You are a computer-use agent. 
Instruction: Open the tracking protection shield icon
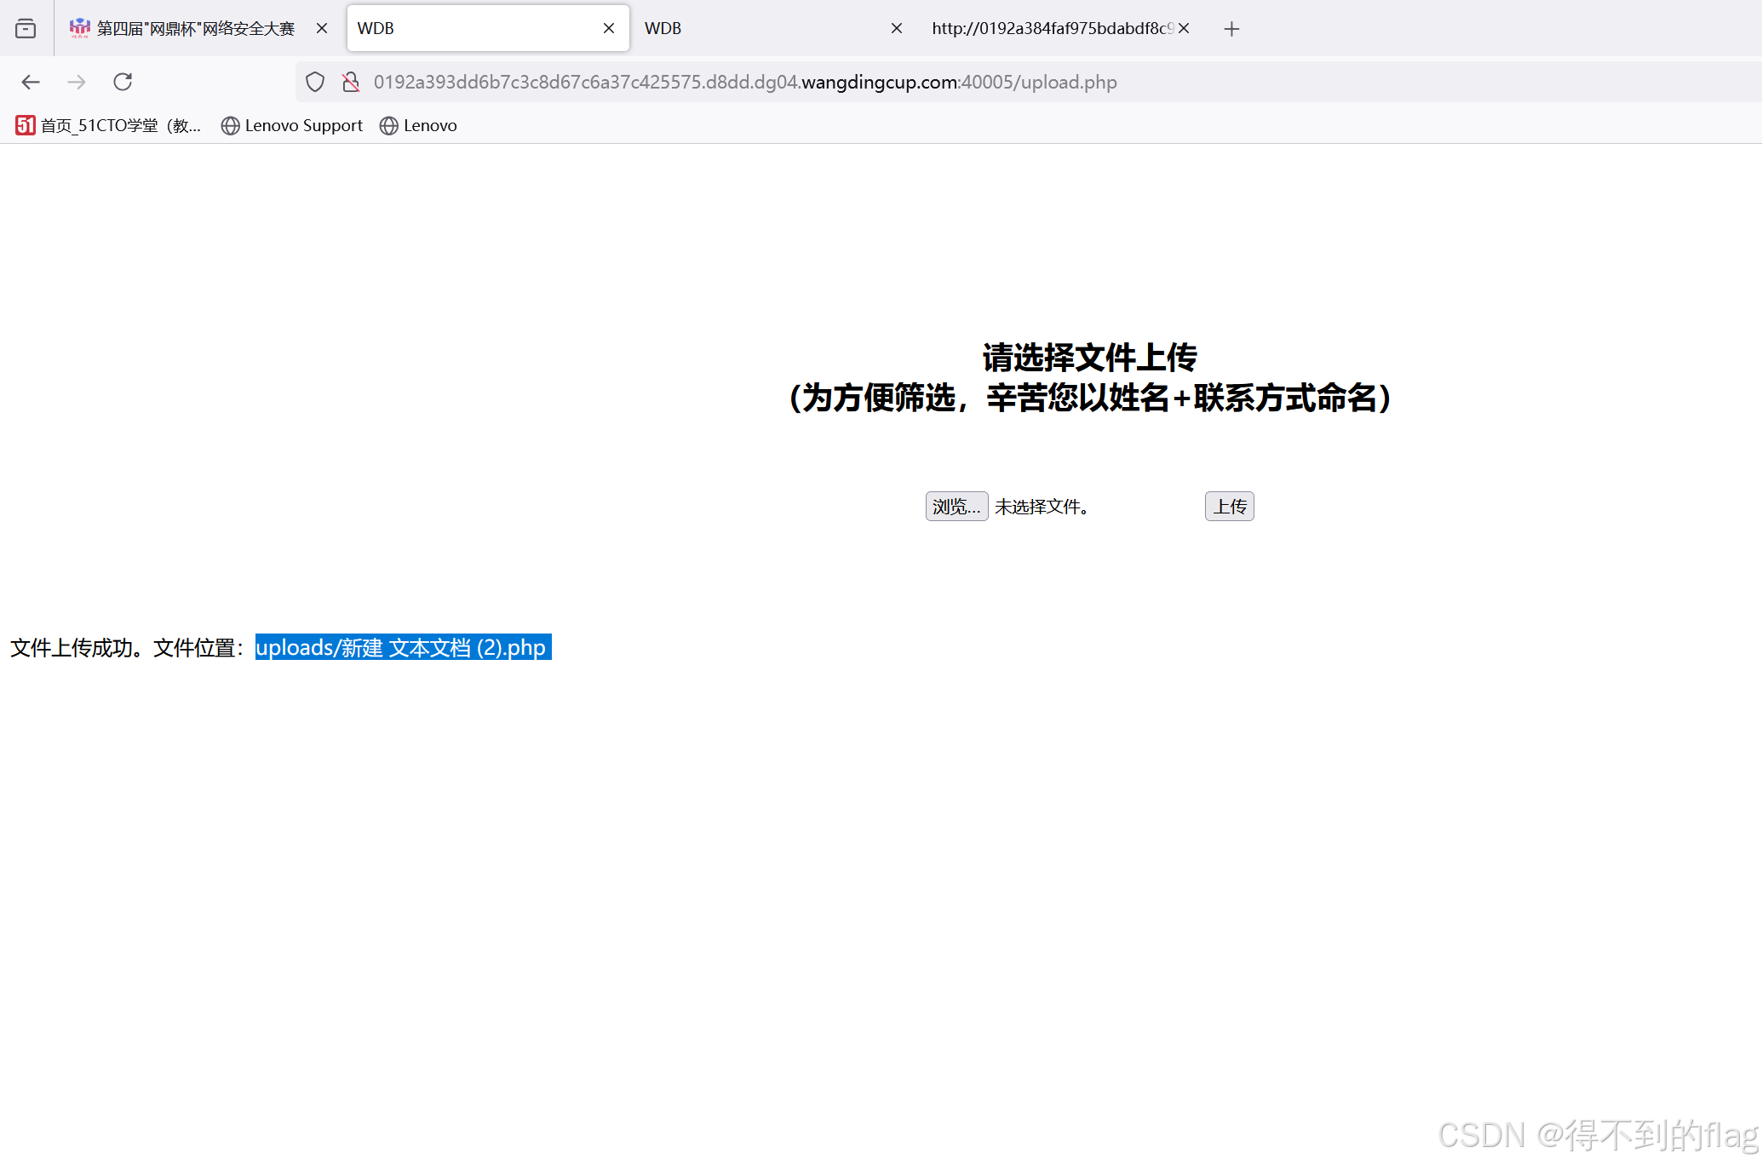pyautogui.click(x=315, y=82)
